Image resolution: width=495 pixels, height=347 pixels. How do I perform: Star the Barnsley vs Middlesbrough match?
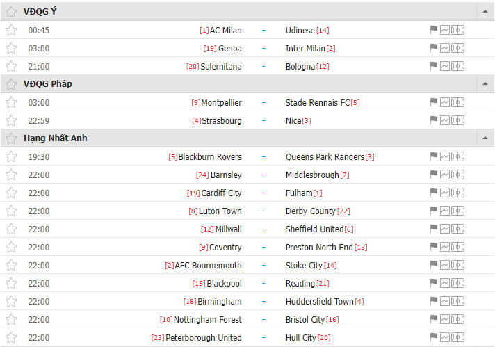tap(11, 175)
